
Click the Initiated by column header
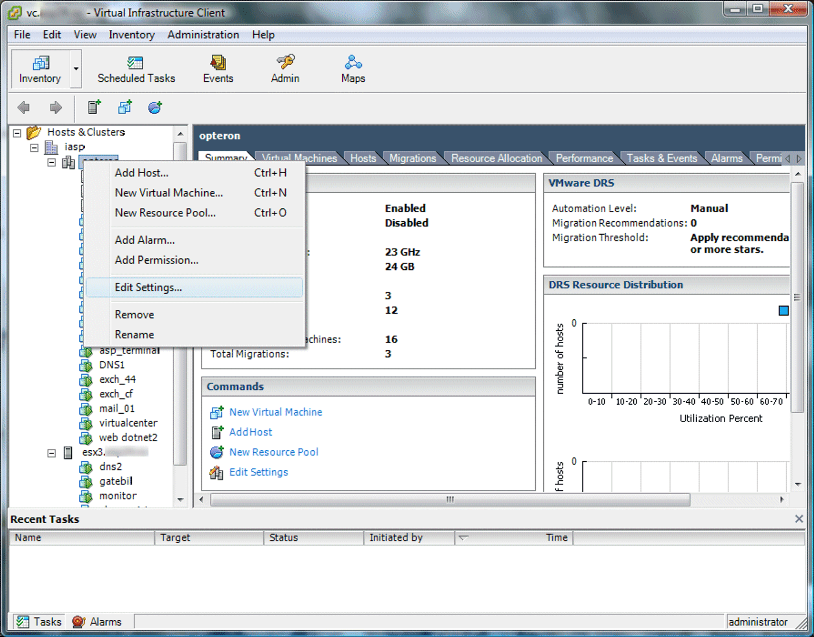pyautogui.click(x=409, y=538)
